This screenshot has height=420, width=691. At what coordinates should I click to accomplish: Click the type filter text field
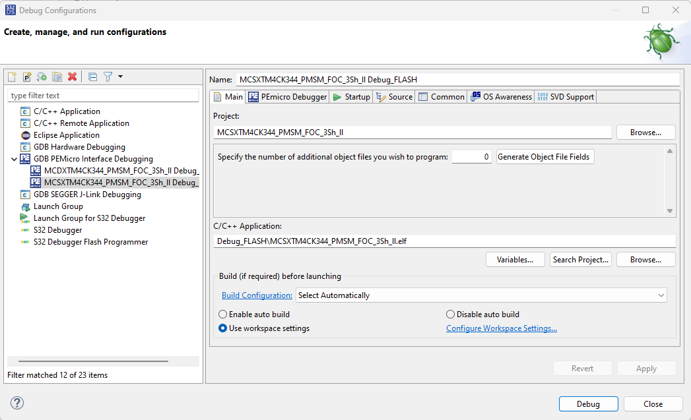(x=103, y=96)
